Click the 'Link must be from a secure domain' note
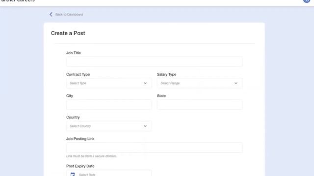 pos(91,156)
